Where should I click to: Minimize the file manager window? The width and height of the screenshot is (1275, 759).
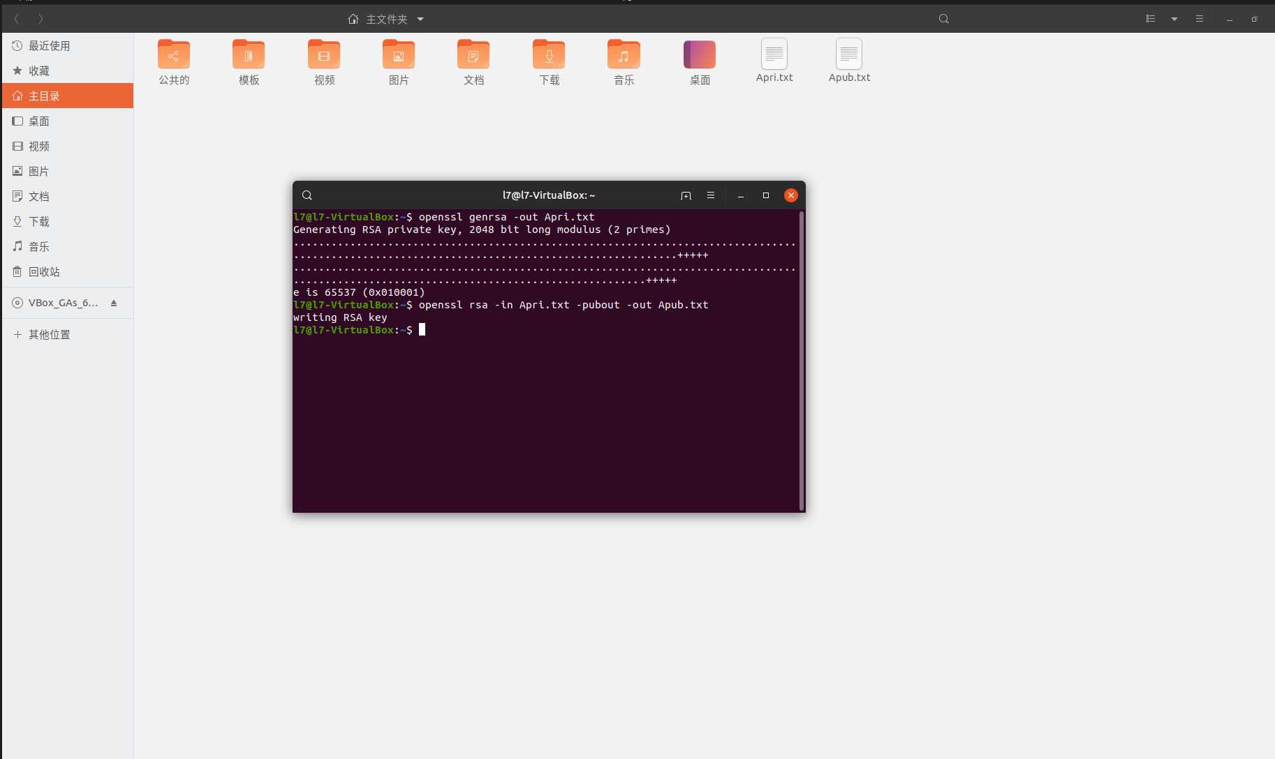pos(1230,19)
